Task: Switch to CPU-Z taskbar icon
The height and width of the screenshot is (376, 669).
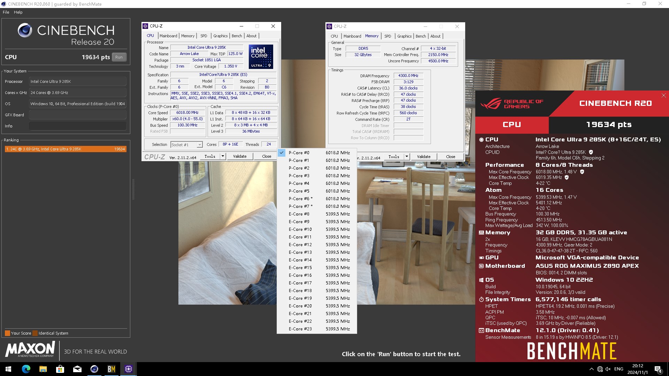Action: tap(128, 369)
